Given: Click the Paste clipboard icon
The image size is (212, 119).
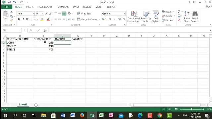Looking at the screenshot, I should tap(6, 14).
